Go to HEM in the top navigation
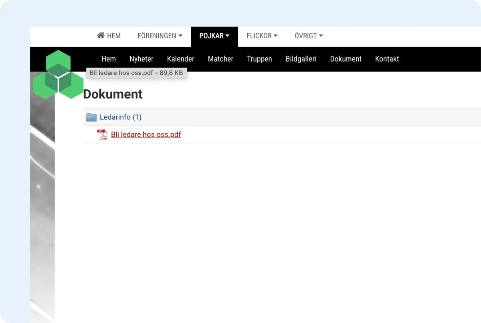This screenshot has height=323, width=481. click(x=109, y=36)
